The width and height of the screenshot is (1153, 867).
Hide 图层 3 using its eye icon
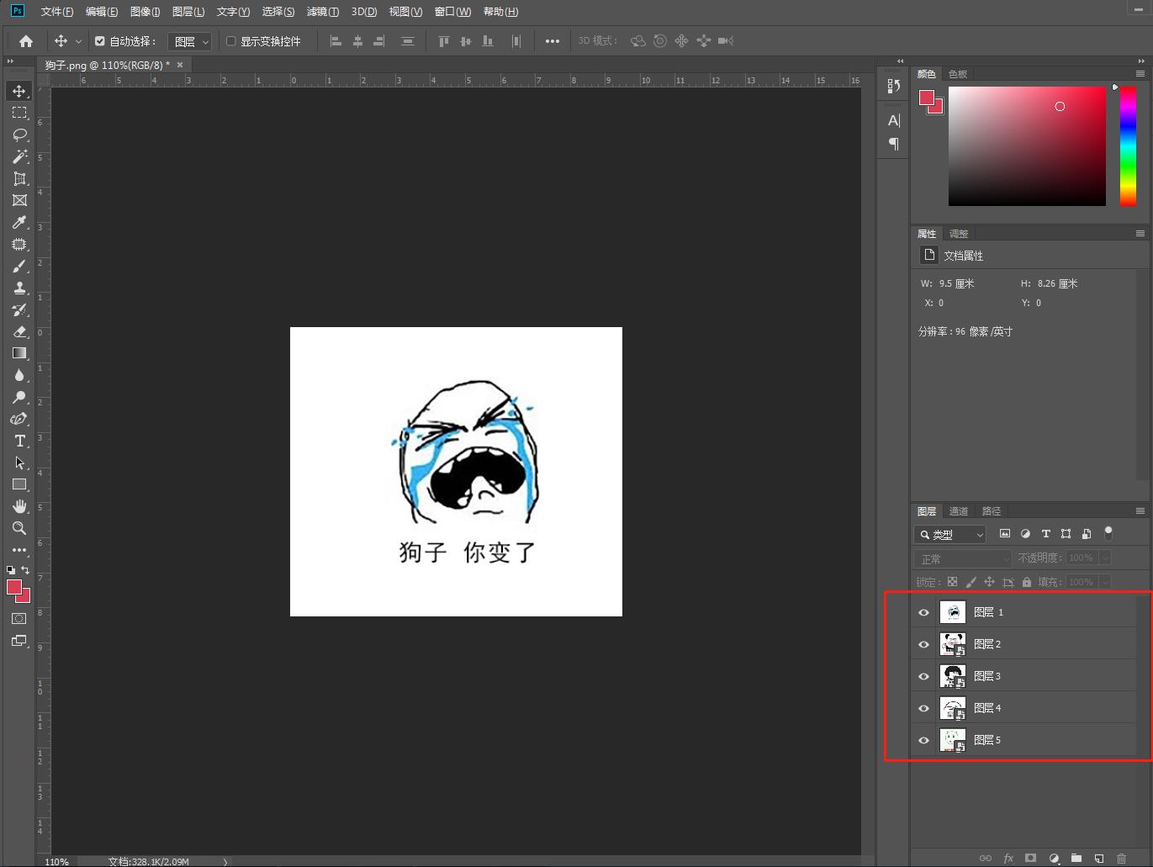[923, 676]
